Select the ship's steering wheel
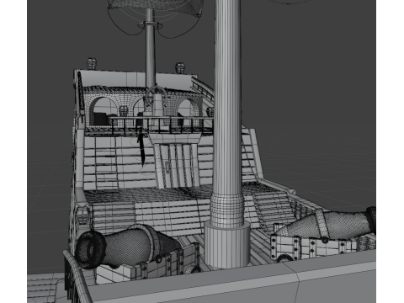This screenshot has height=303, width=404. [x=157, y=98]
